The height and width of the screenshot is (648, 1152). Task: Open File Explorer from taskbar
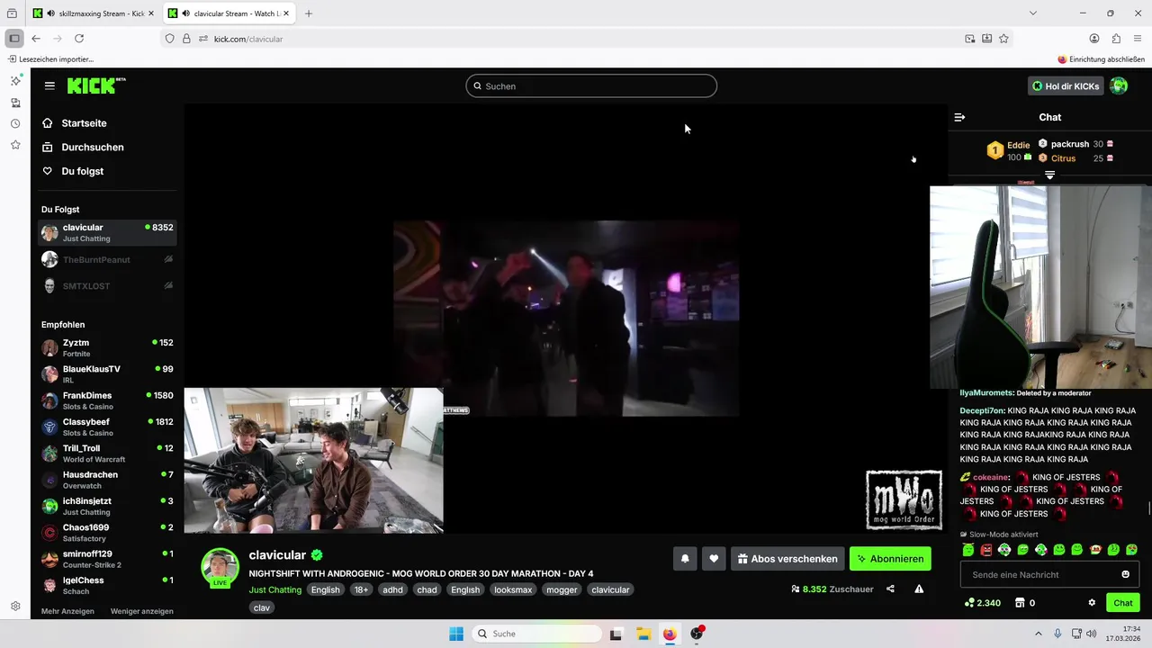click(x=643, y=634)
